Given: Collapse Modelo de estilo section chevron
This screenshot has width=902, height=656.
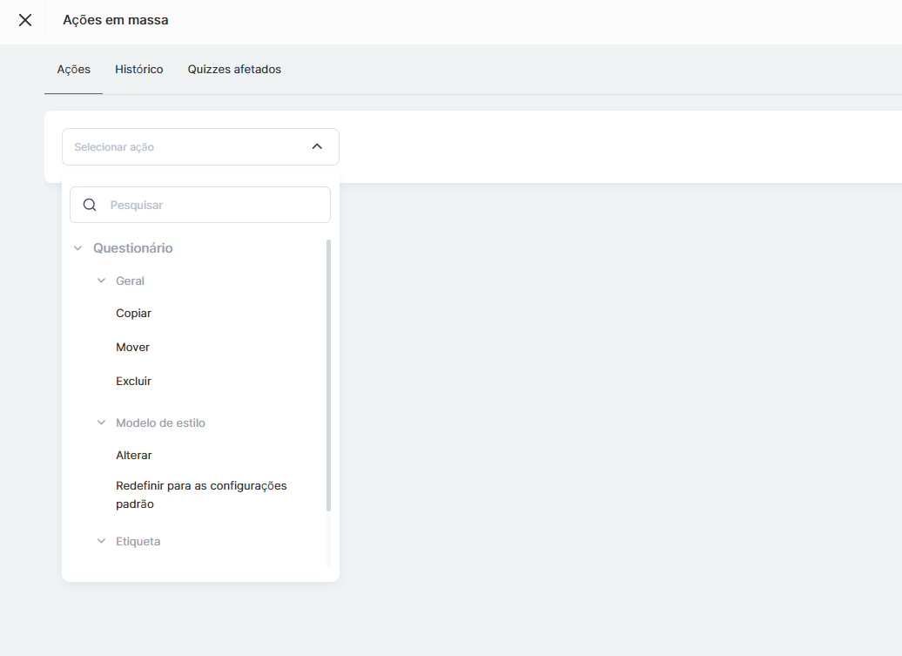Looking at the screenshot, I should pyautogui.click(x=101, y=423).
